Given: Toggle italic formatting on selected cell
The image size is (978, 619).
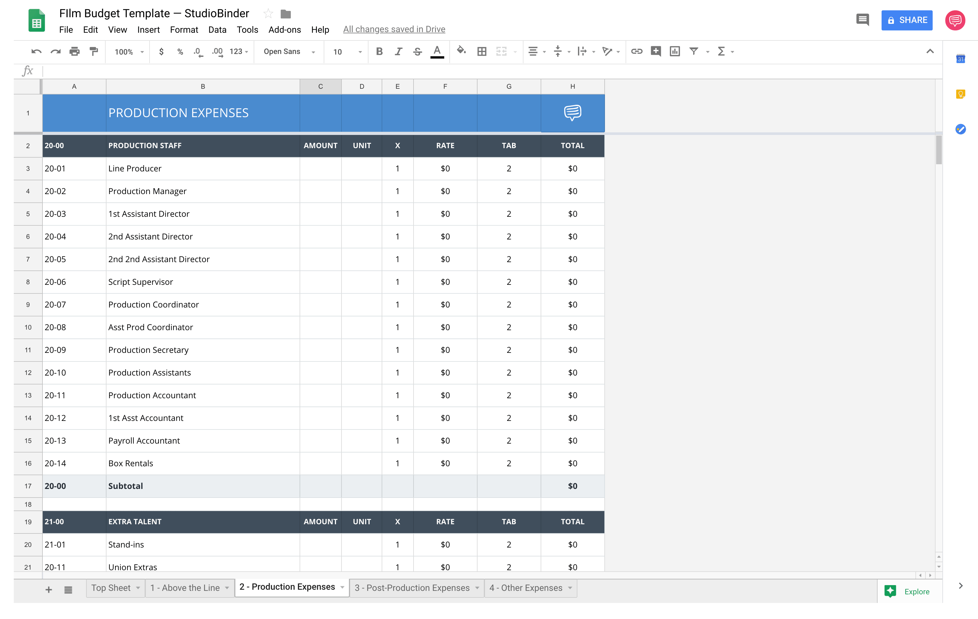Looking at the screenshot, I should pos(398,51).
